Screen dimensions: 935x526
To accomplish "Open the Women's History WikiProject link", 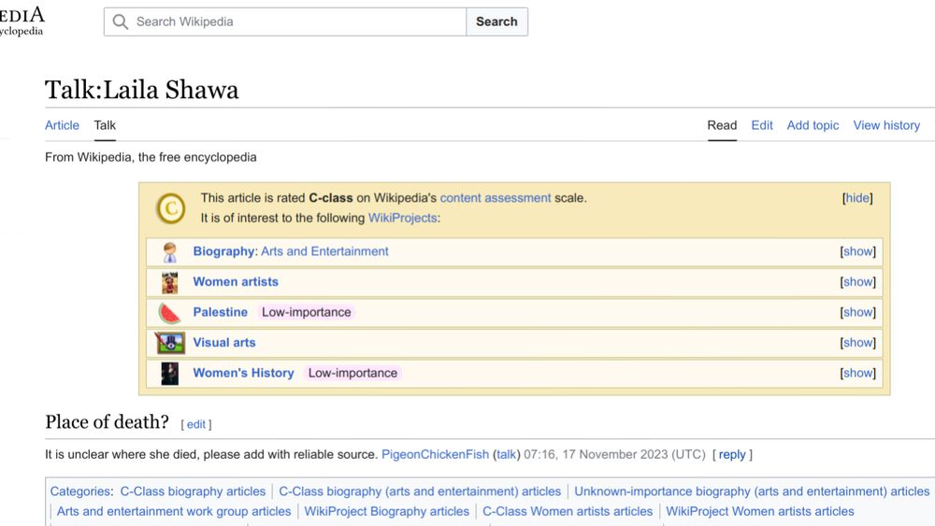I will click(x=243, y=374).
